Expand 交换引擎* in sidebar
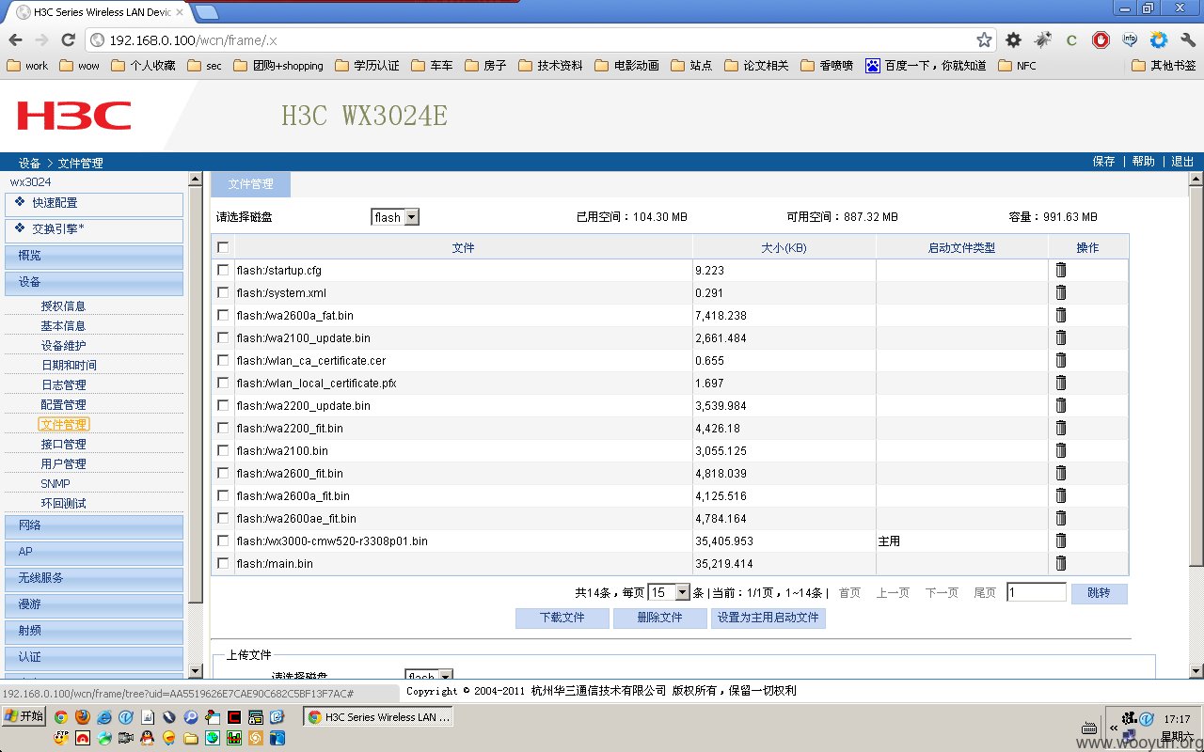This screenshot has width=1204, height=752. 94,229
